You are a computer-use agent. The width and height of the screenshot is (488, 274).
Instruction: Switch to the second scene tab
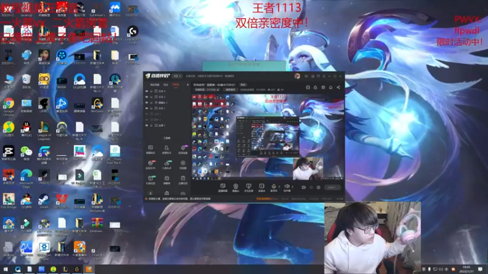[x=166, y=85]
